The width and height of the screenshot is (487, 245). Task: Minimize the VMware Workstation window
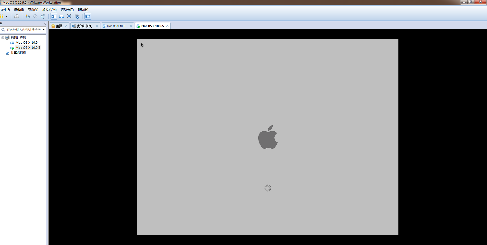point(464,2)
